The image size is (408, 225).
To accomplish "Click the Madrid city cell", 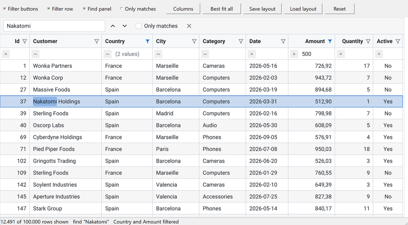I will pyautogui.click(x=176, y=113).
